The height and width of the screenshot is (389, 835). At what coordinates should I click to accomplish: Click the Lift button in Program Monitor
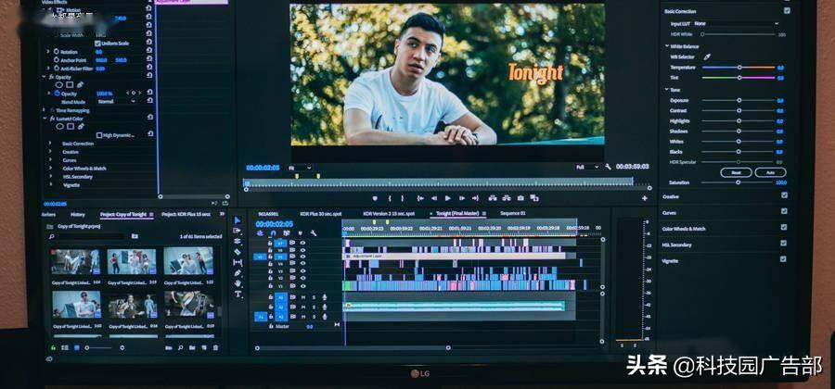pos(493,198)
